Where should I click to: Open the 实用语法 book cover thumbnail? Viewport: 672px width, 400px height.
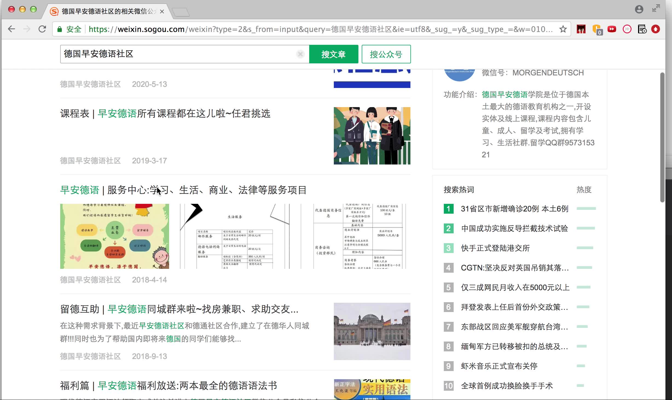point(372,390)
